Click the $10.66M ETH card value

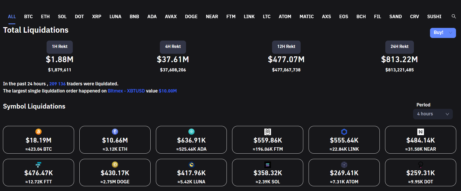(115, 140)
